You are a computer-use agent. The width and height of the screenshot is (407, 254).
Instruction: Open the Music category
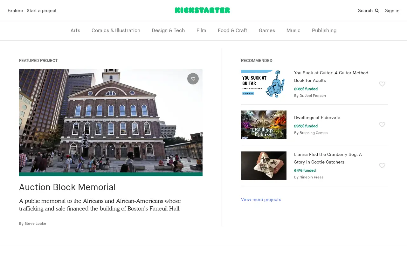(x=293, y=30)
